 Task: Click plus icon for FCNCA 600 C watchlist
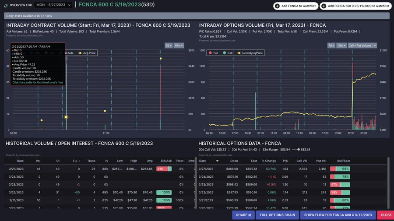tap(324, 6)
